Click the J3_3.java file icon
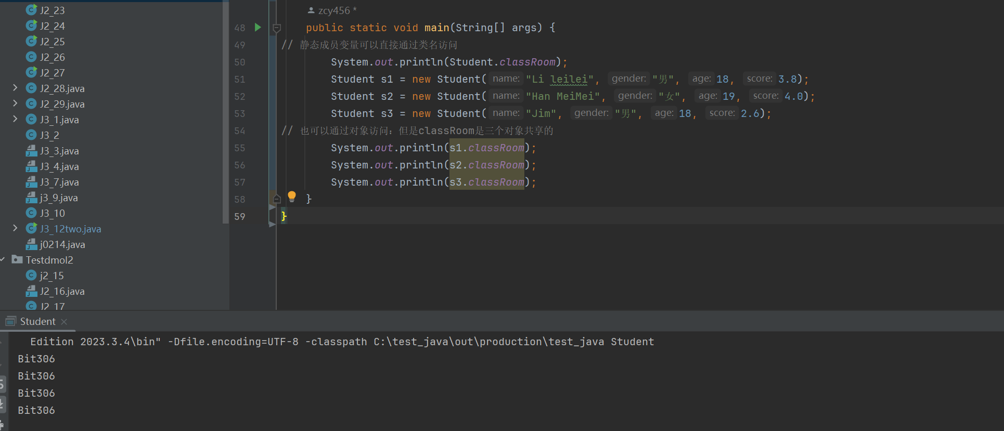 click(x=31, y=150)
